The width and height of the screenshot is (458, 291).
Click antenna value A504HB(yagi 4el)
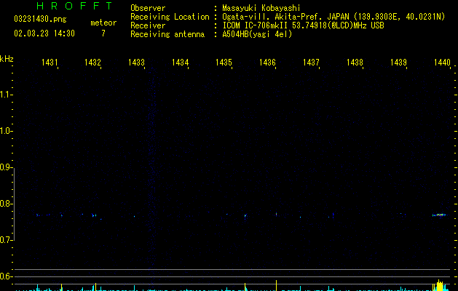[x=257, y=34]
